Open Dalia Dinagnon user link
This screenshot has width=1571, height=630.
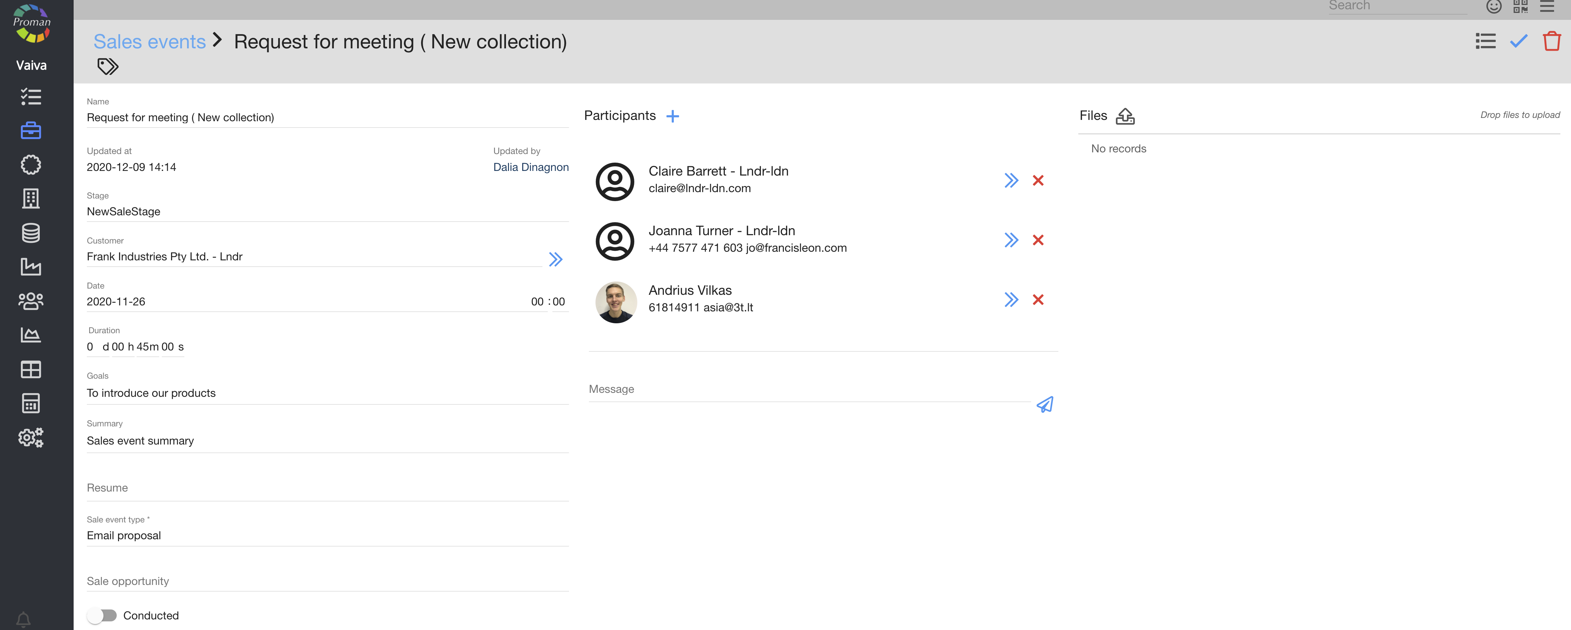tap(531, 167)
